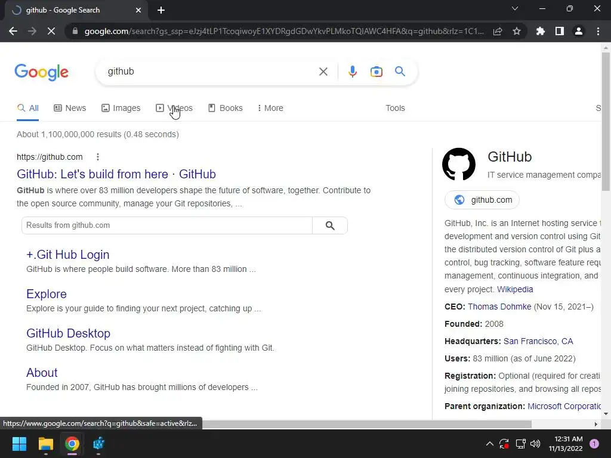Start search by voice microphone
This screenshot has height=458, width=611.
click(x=352, y=72)
